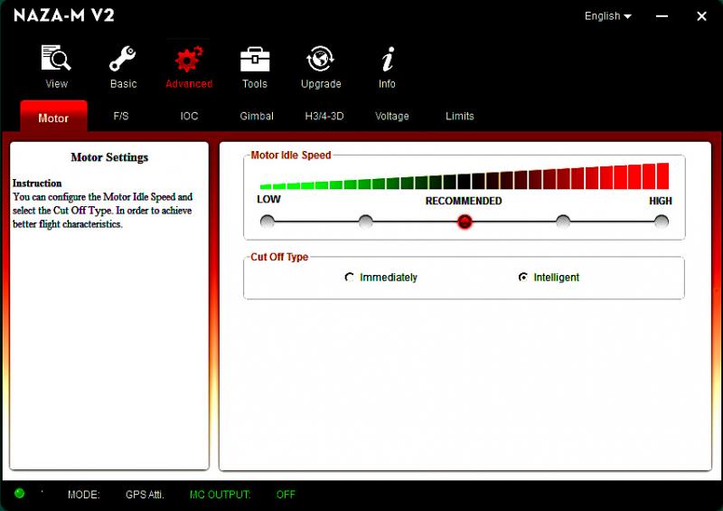Set motor idle speed to HIGH
The height and width of the screenshot is (511, 723).
point(662,222)
